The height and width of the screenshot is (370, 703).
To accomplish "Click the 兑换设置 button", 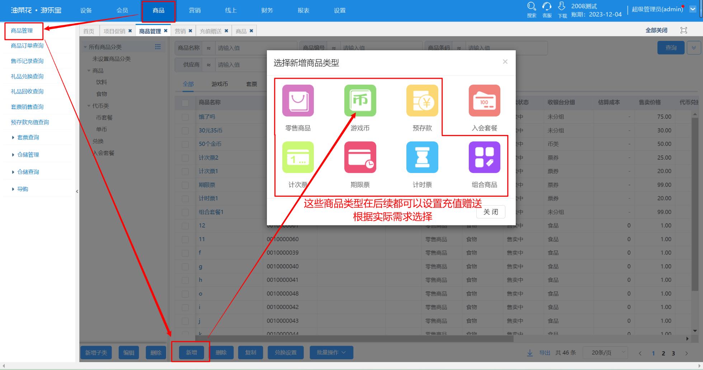I will pyautogui.click(x=286, y=353).
